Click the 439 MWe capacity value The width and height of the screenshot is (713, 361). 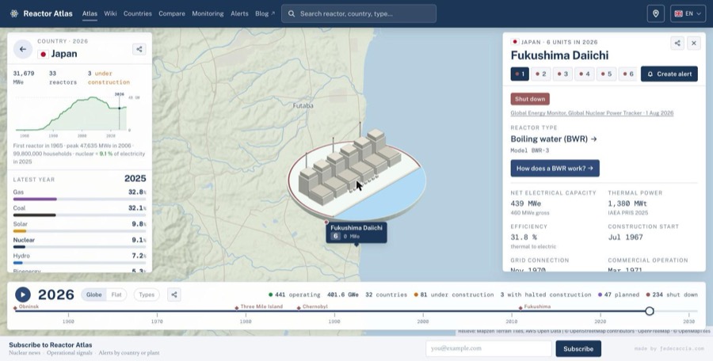pos(526,203)
